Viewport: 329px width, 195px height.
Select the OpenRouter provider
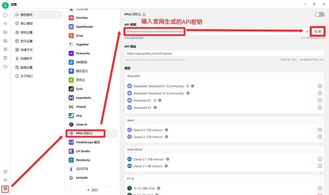click(x=92, y=27)
